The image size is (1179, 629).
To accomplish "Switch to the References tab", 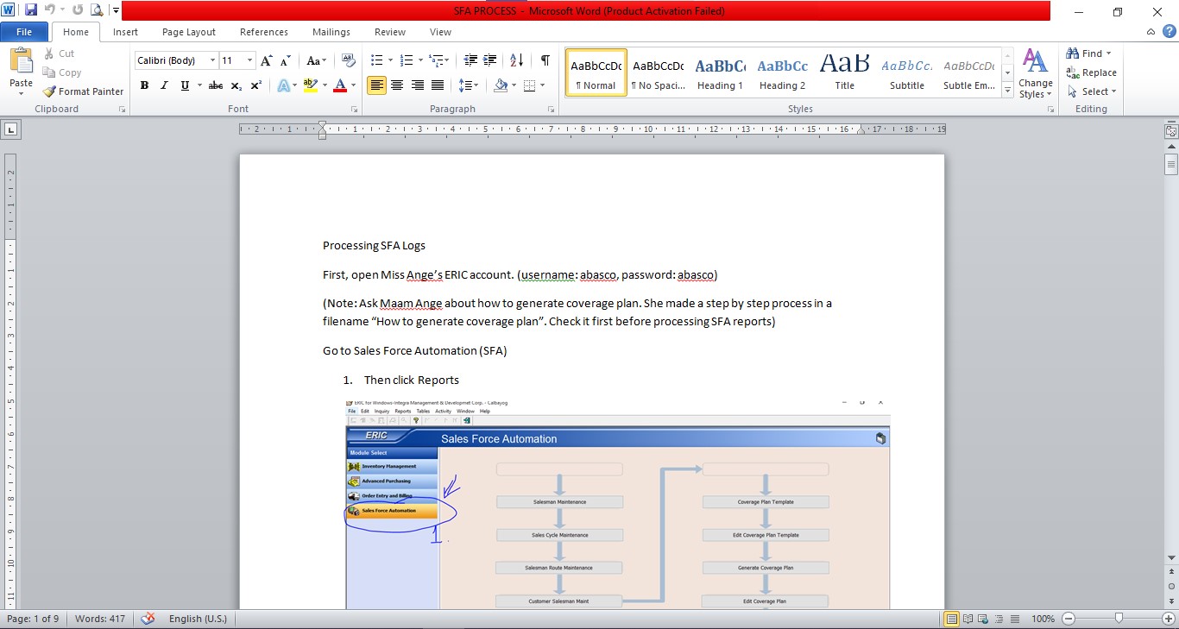I will (x=264, y=32).
